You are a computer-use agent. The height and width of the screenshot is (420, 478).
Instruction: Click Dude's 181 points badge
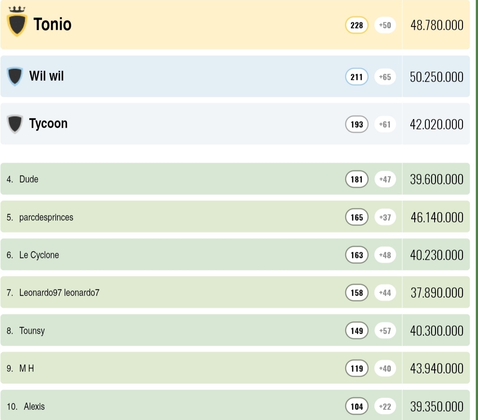357,179
